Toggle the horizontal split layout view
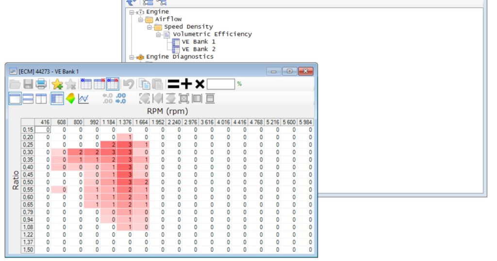 tap(28, 98)
